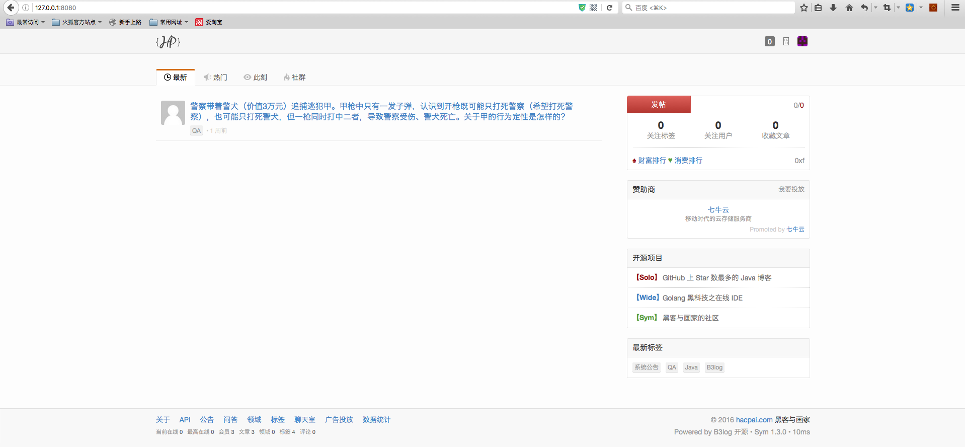The height and width of the screenshot is (447, 965).
Task: Open the 常用网址 bookmarks folder
Action: (169, 22)
